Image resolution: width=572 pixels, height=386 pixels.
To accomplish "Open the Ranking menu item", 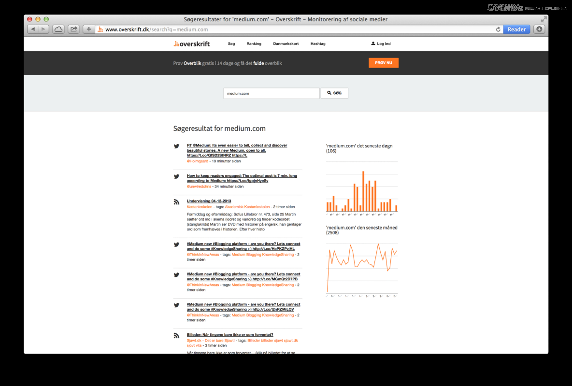I will click(254, 43).
